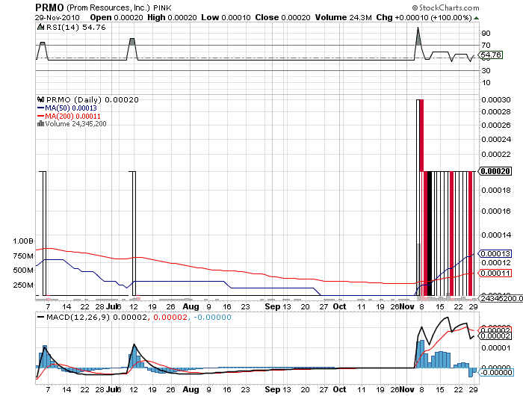
Task: Click the candlestick icon beside PRMO (Daily)
Action: pyautogui.click(x=40, y=99)
